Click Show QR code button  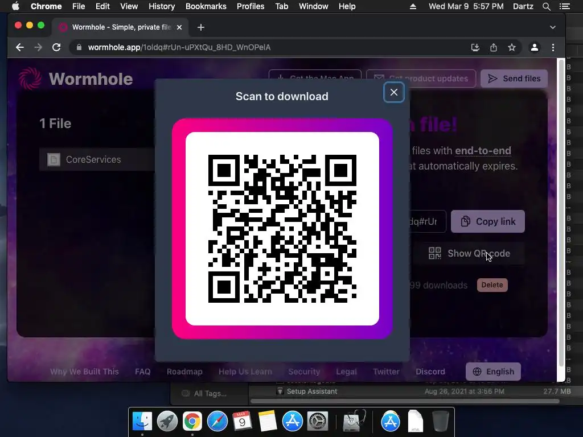[469, 253]
